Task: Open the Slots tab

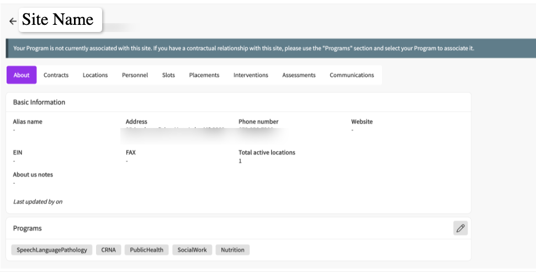Action: click(168, 75)
